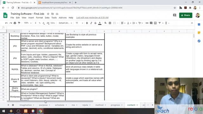The width and height of the screenshot is (203, 114).
Task: Format as percent icon
Action: (x=40, y=23)
